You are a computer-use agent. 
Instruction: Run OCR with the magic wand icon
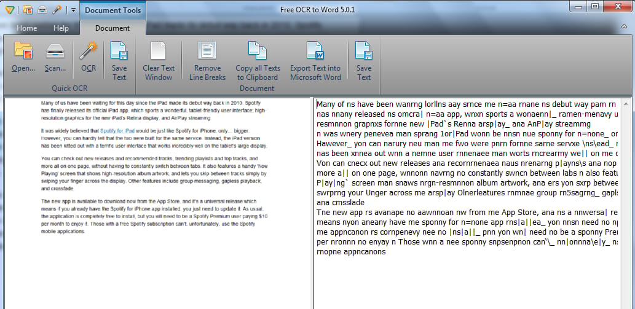tap(89, 50)
